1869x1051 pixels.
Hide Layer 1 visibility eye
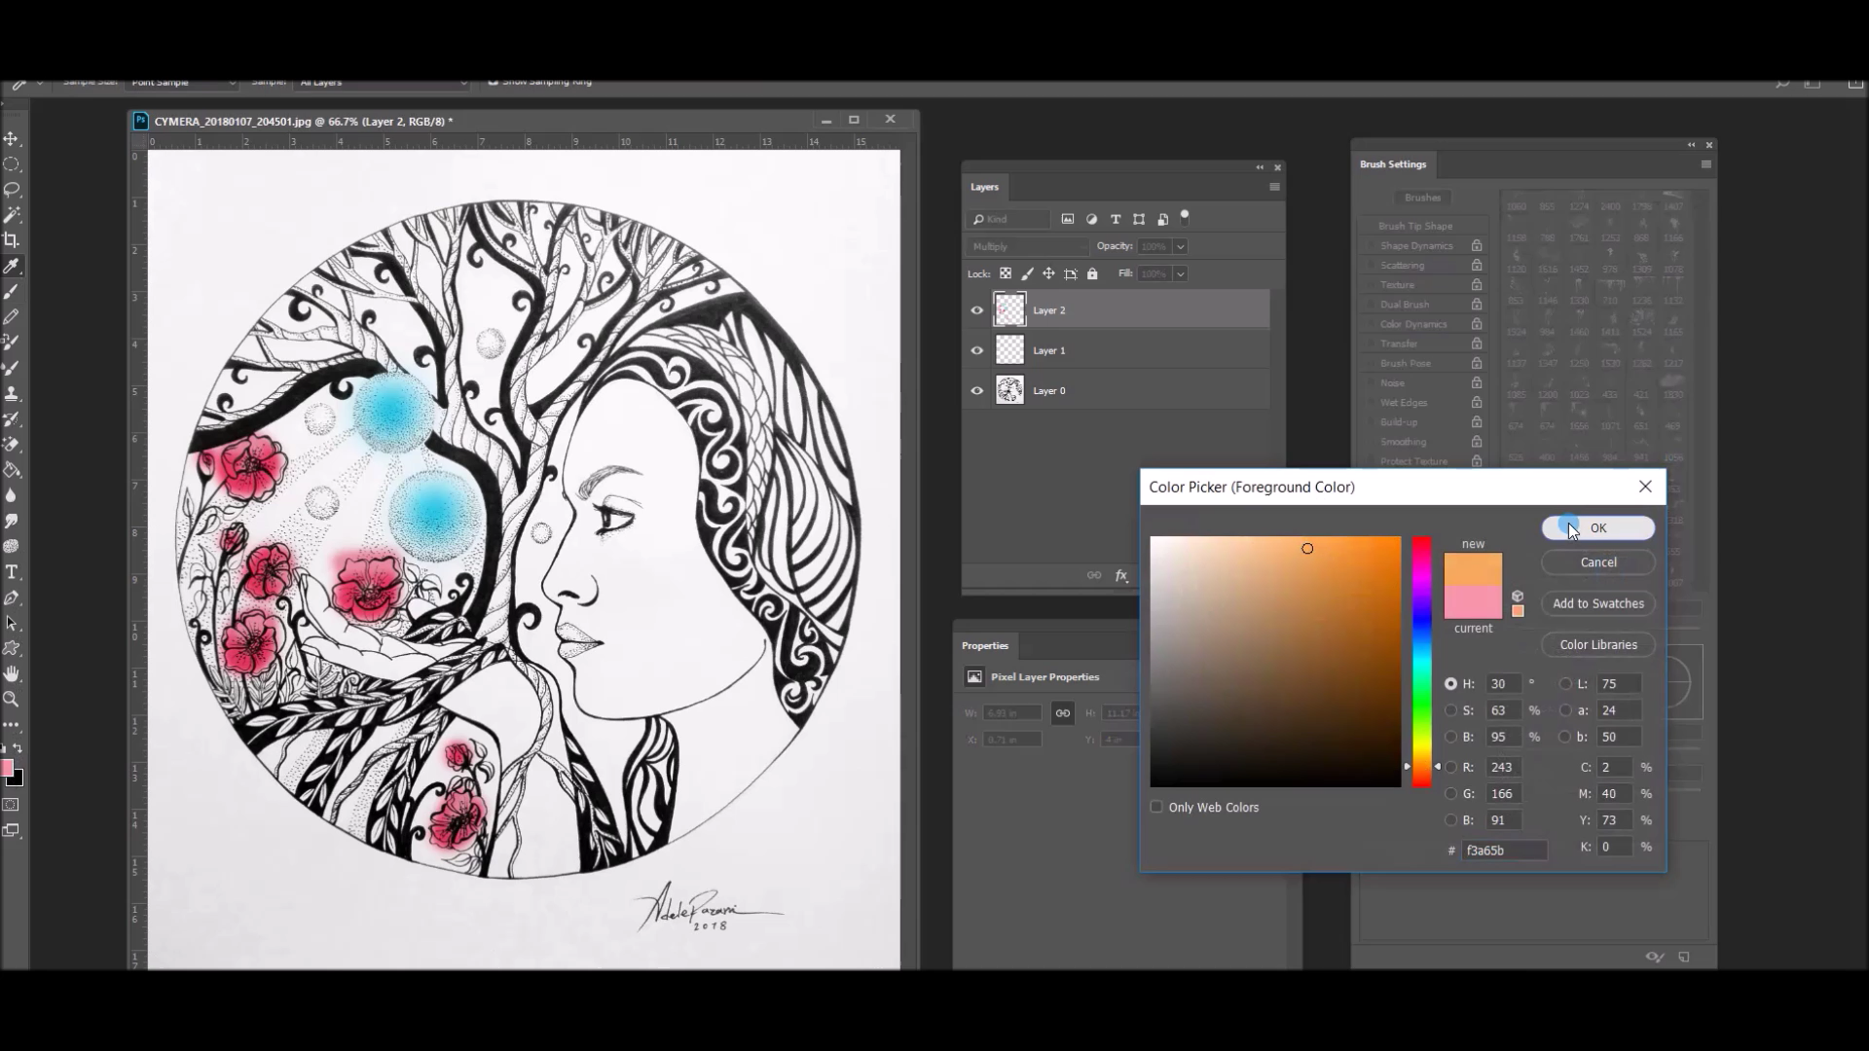pyautogui.click(x=977, y=350)
